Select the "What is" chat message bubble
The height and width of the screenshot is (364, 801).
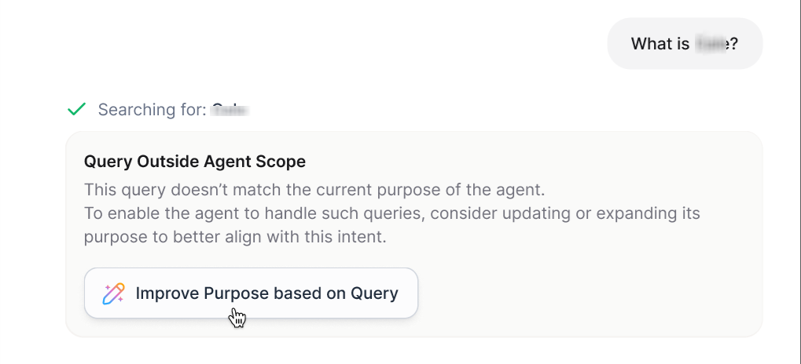tap(684, 44)
